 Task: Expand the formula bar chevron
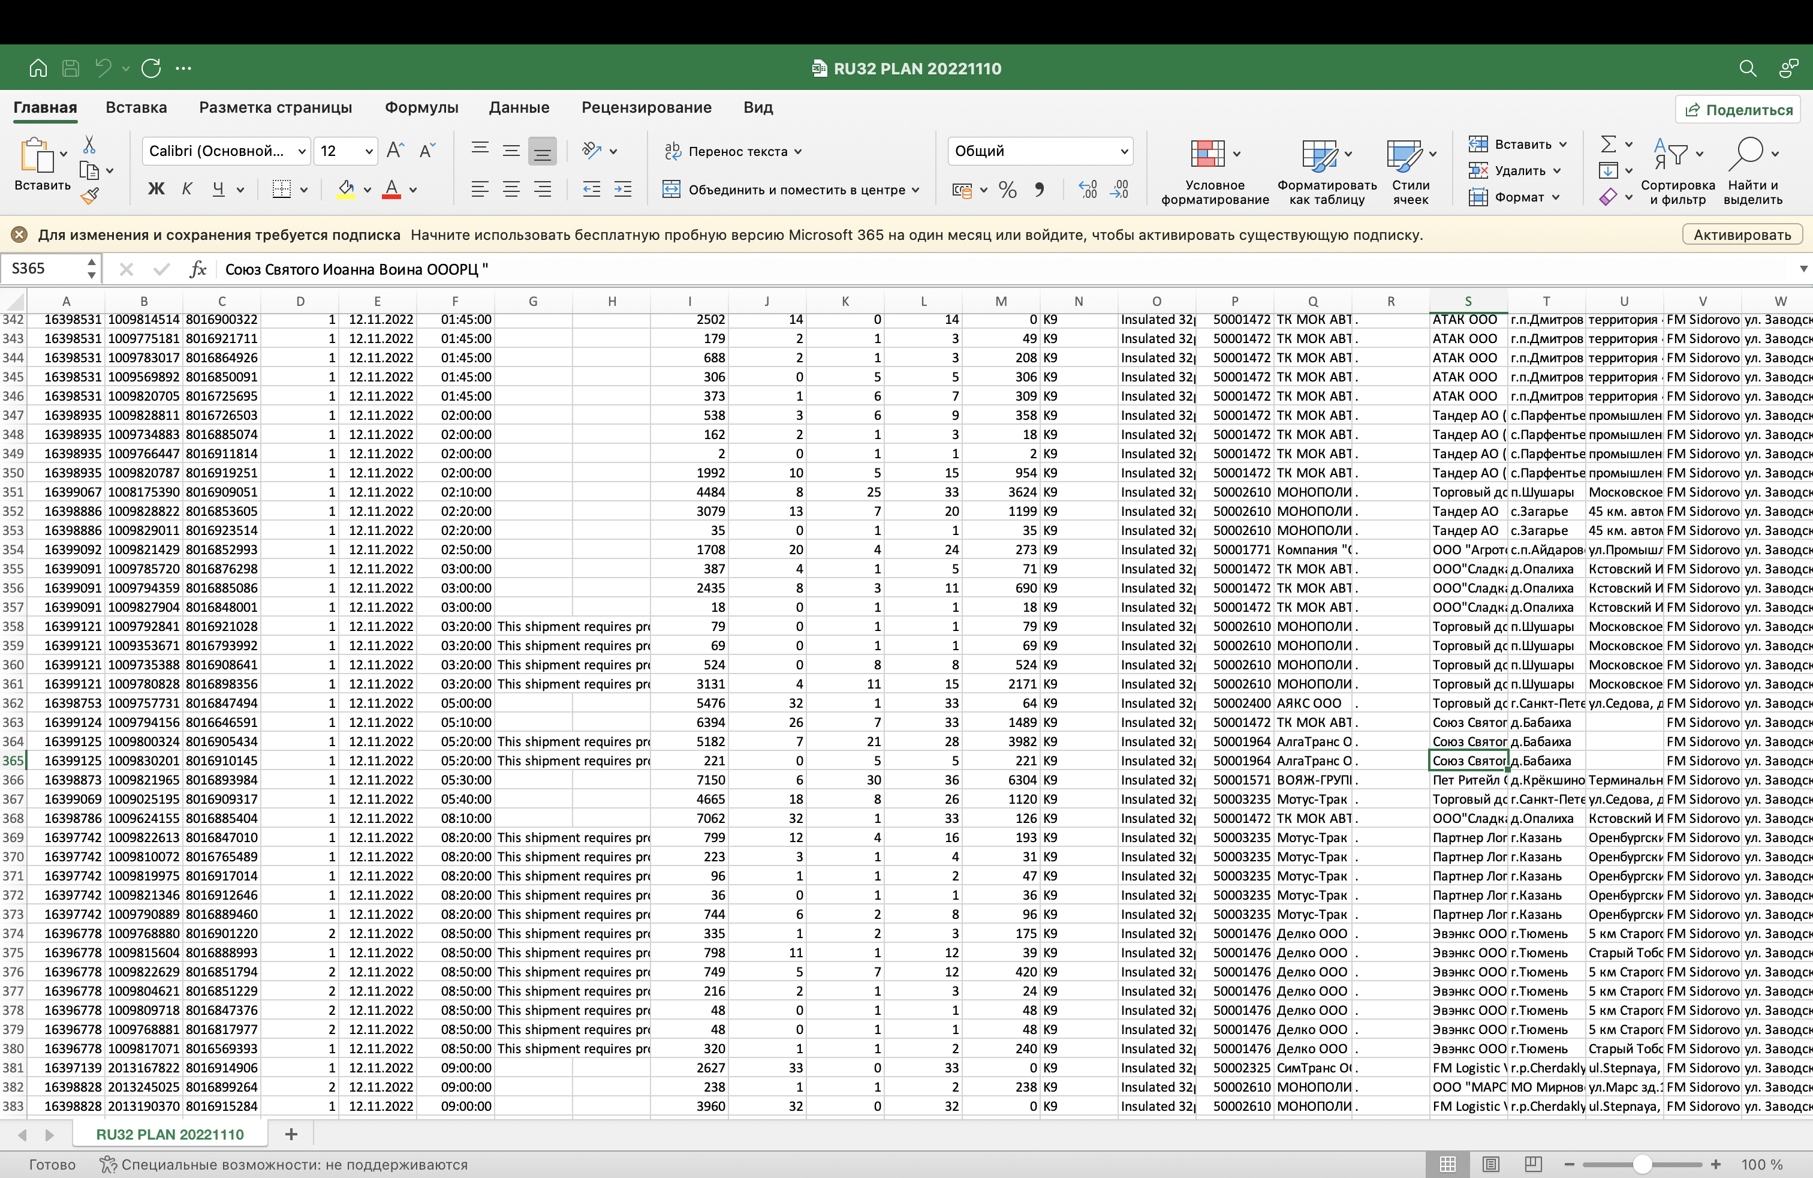[1803, 269]
